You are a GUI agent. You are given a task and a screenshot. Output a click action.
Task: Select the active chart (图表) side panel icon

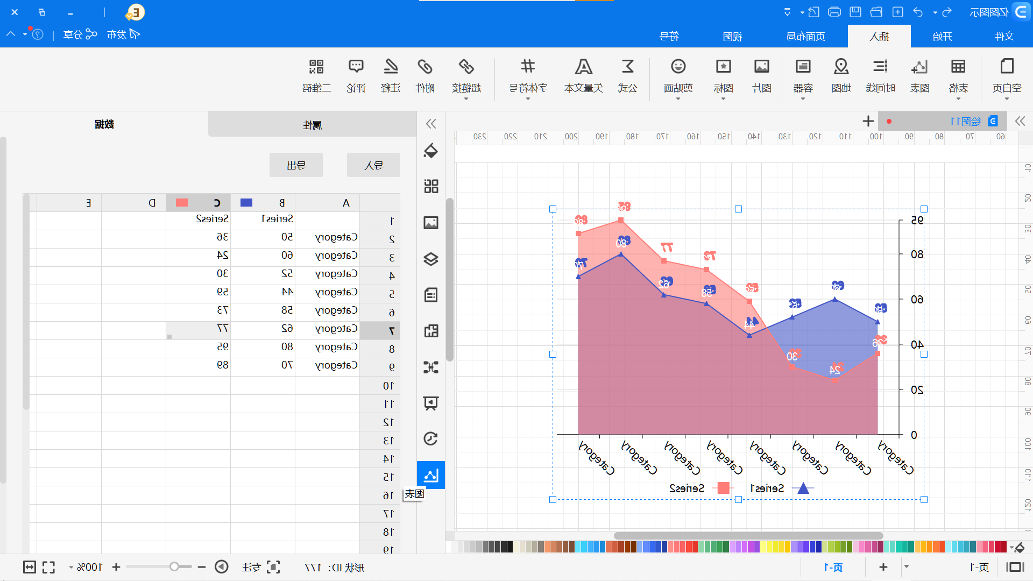pos(431,475)
